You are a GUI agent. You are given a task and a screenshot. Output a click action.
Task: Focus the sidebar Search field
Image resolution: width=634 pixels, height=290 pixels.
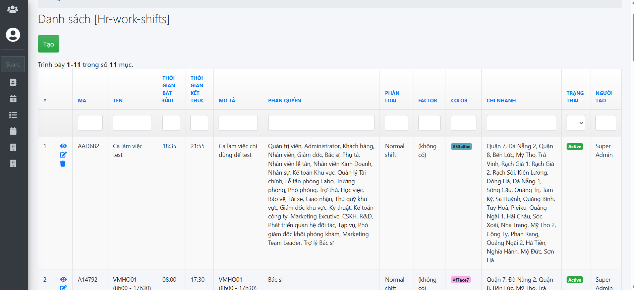pos(13,64)
